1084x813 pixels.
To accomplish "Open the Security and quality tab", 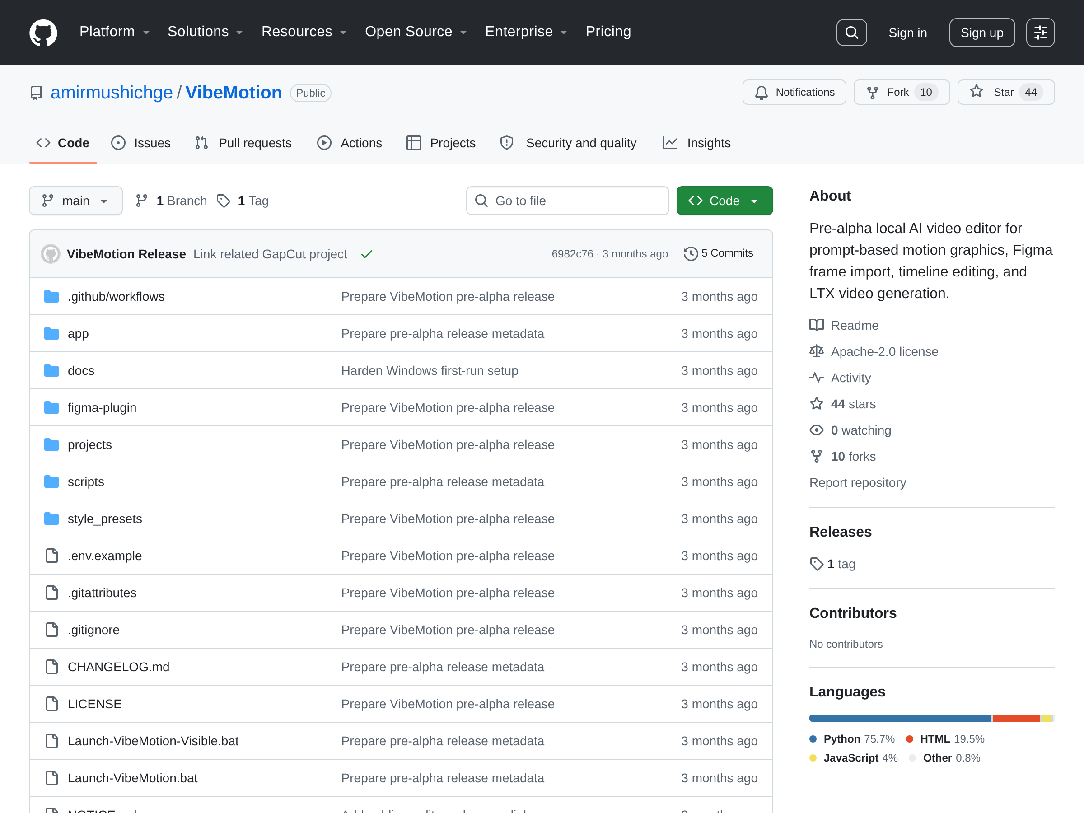I will click(568, 143).
